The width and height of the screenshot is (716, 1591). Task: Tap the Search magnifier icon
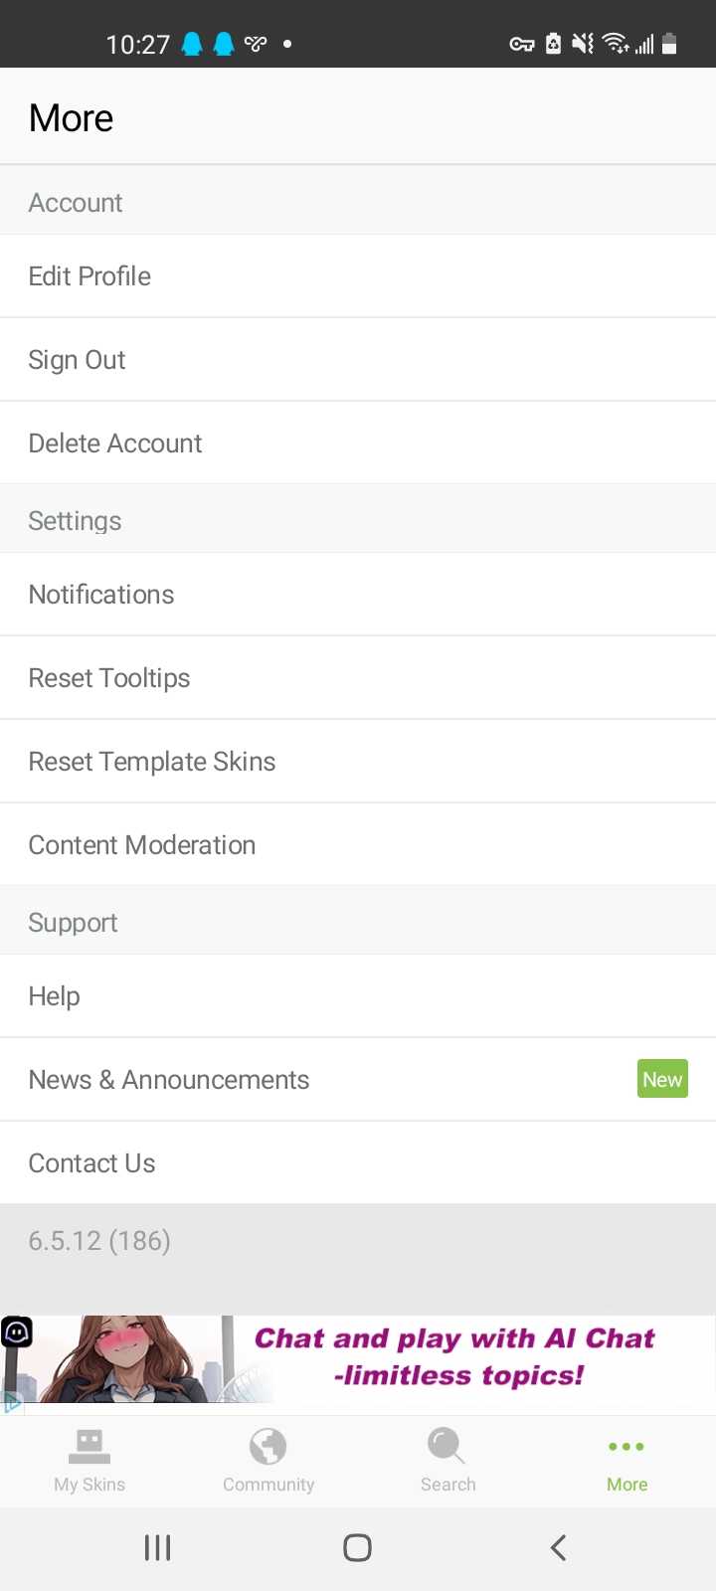pos(447,1446)
